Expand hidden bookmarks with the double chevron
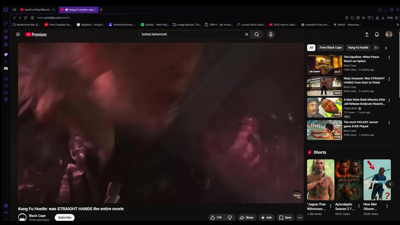400x225 pixels. point(397,25)
